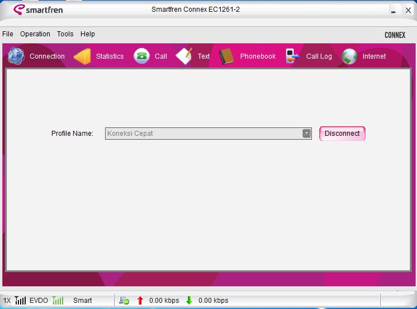Open the File menu
The height and width of the screenshot is (309, 417).
click(x=8, y=34)
